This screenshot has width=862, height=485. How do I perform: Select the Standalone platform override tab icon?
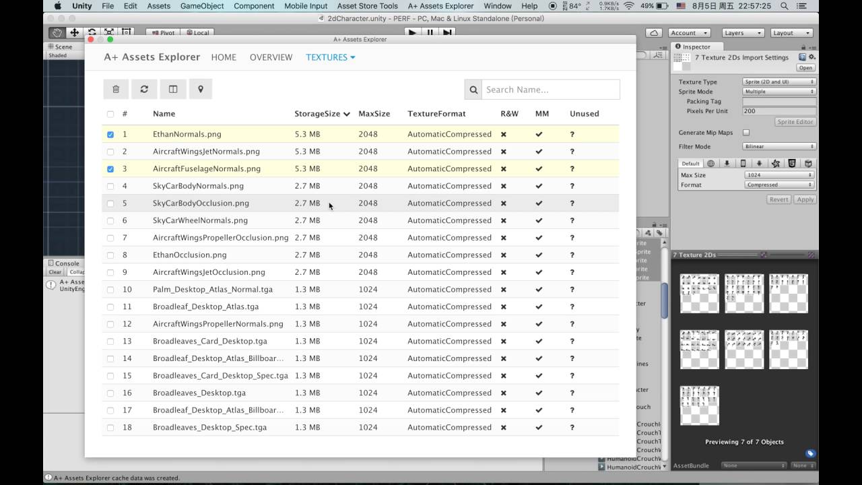[x=727, y=164]
